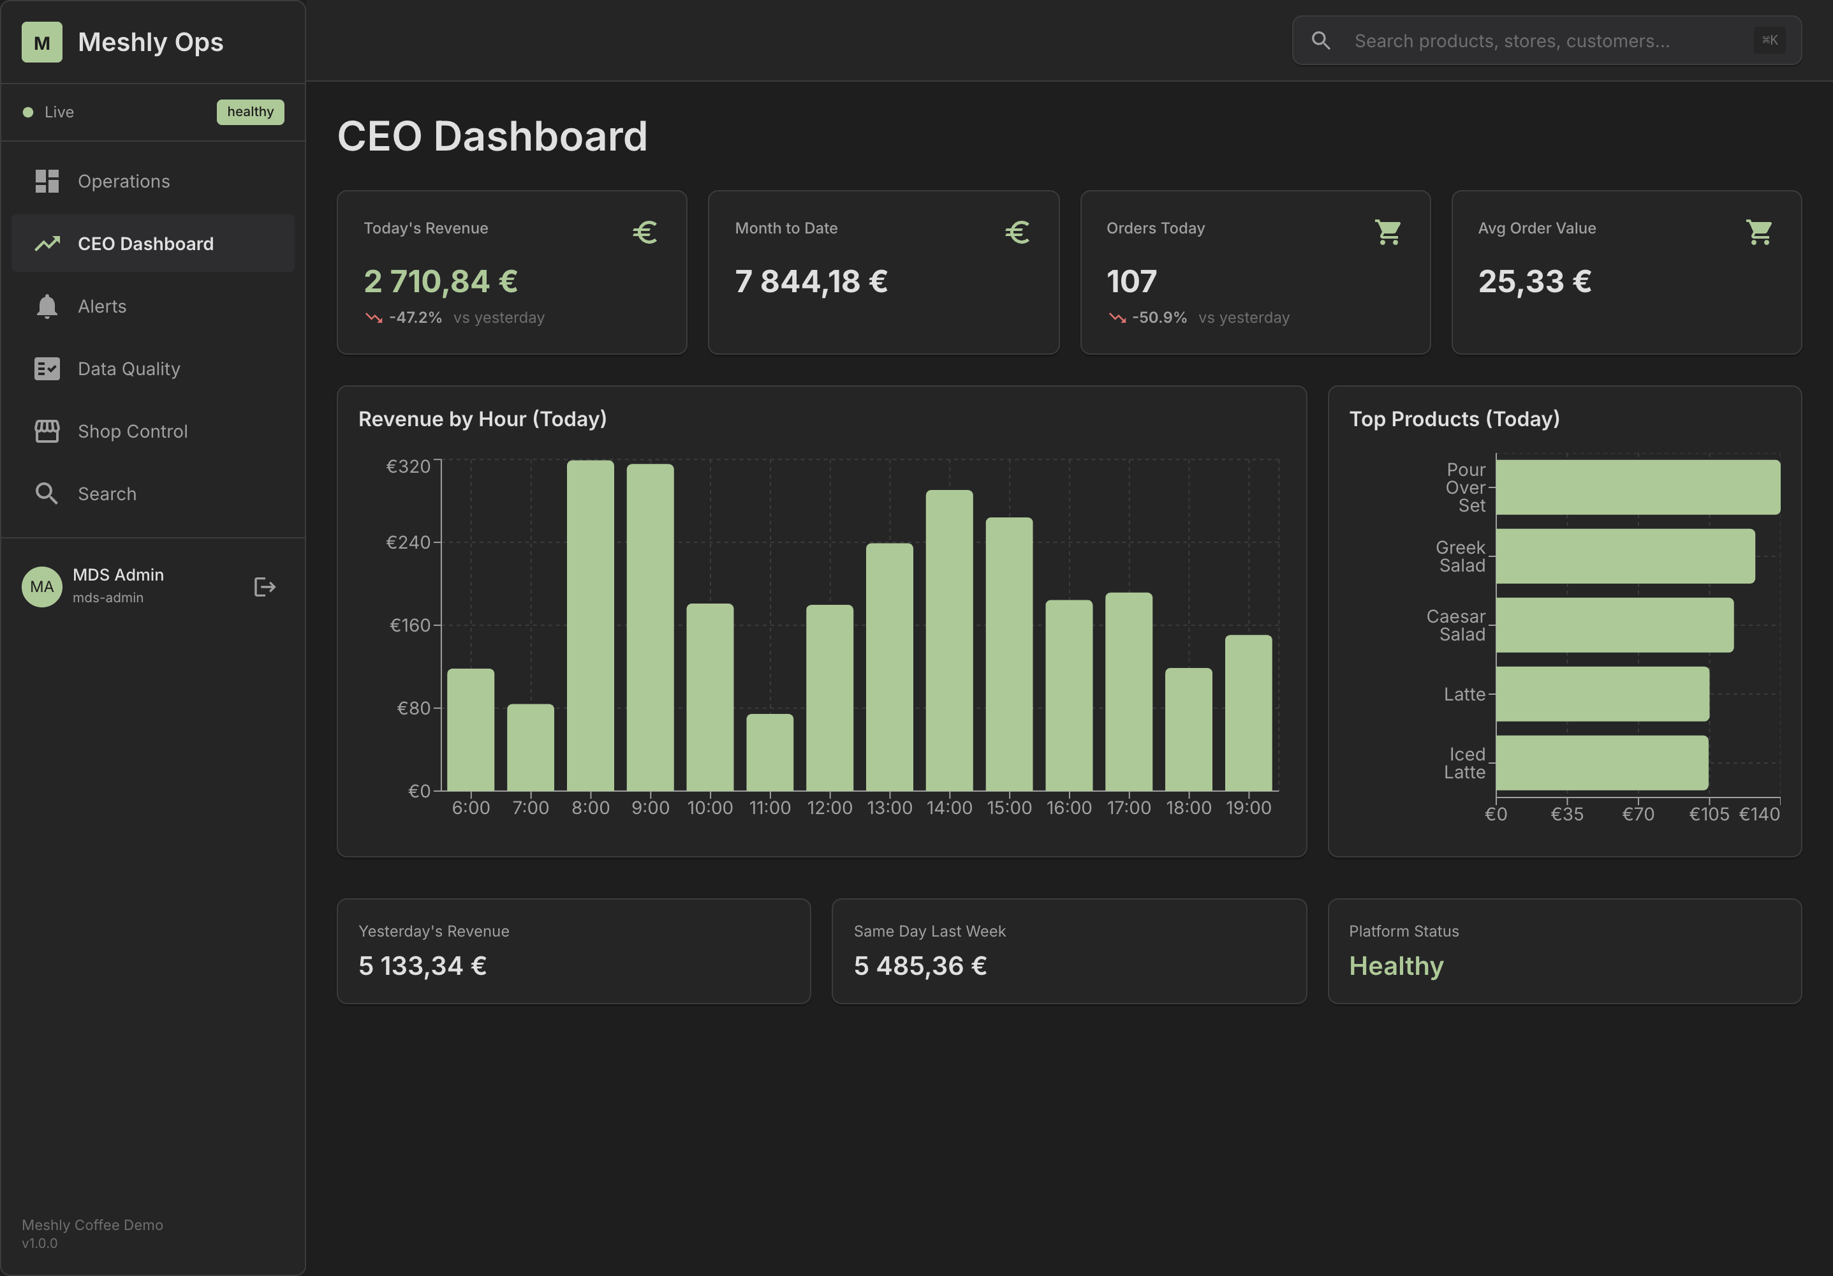The height and width of the screenshot is (1276, 1833).
Task: Open the CEO Dashboard navigation entry
Action: [x=146, y=244]
